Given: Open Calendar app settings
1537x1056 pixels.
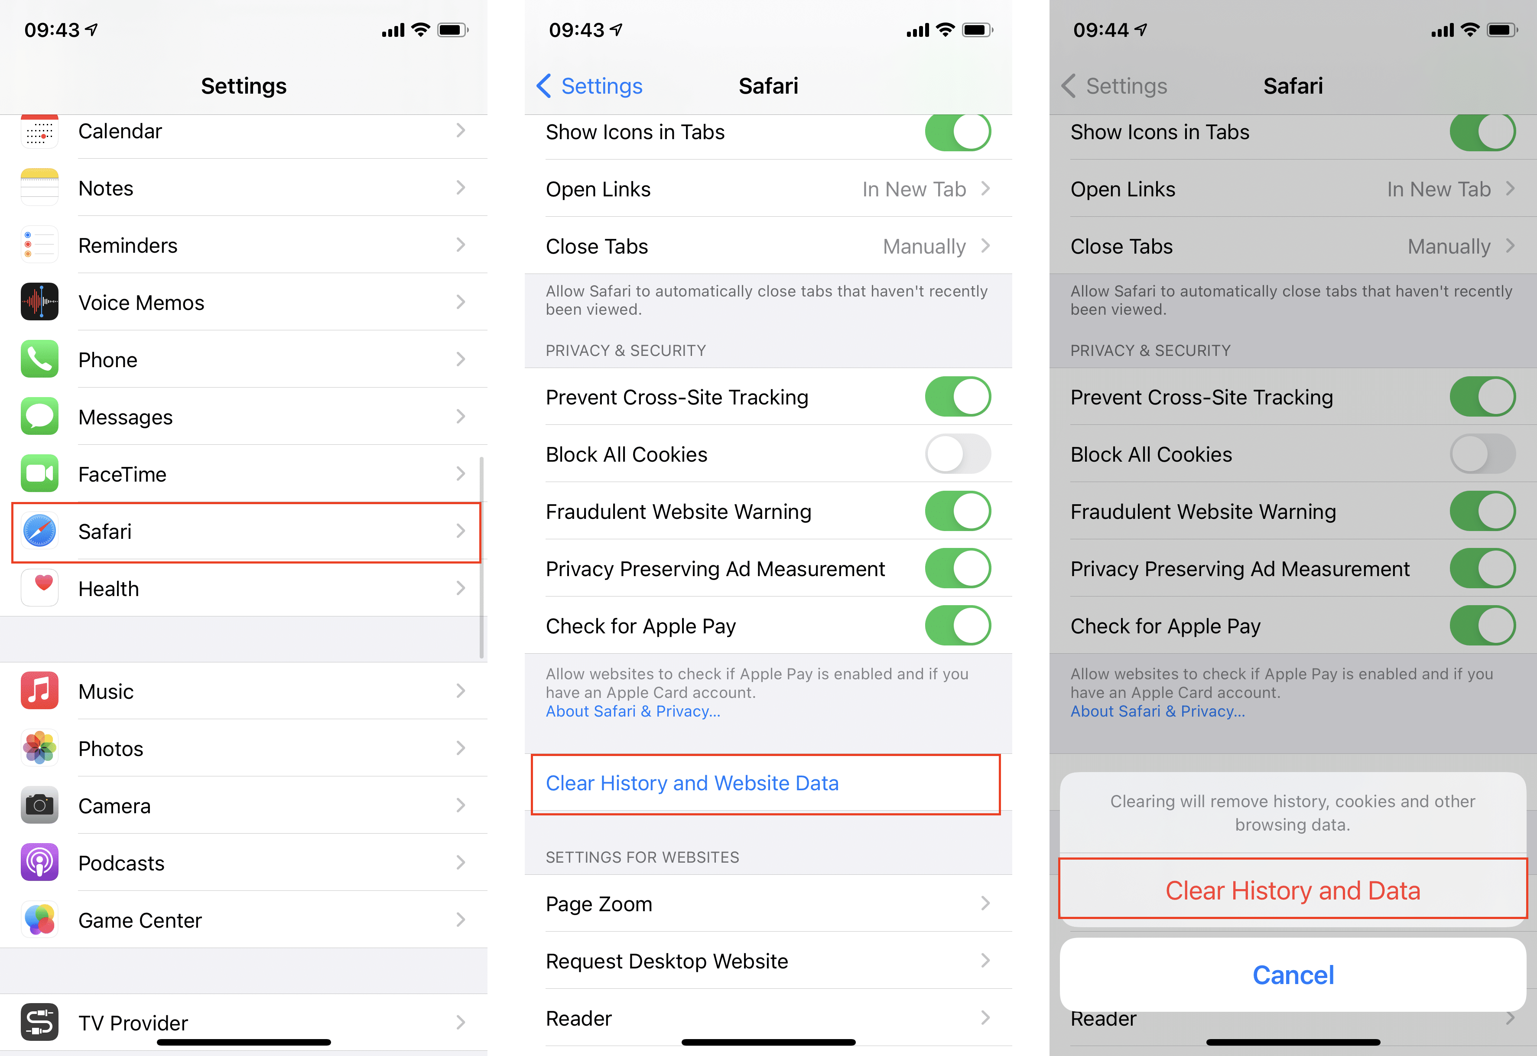Looking at the screenshot, I should pyautogui.click(x=242, y=132).
